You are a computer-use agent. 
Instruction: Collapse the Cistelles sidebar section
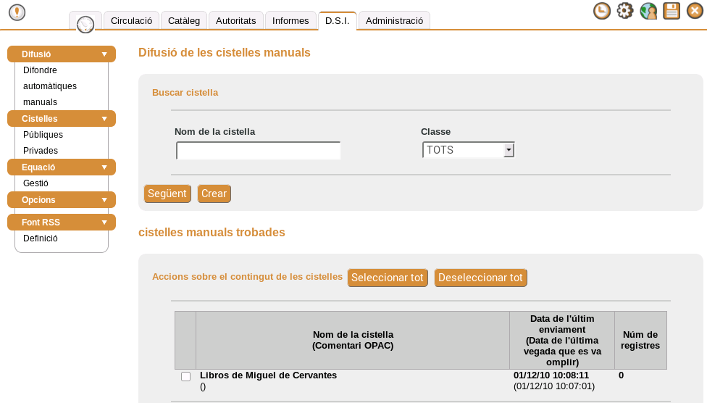[x=62, y=119]
